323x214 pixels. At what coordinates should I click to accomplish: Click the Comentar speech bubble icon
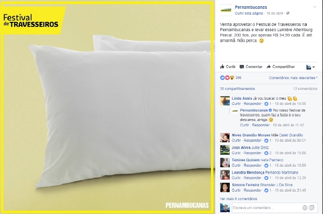pos(242,67)
